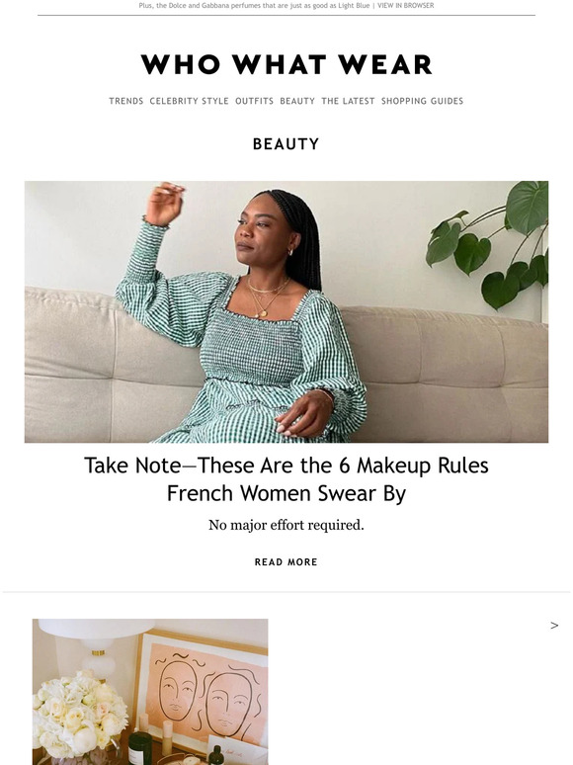Click the line-art faces print

(x=204, y=692)
